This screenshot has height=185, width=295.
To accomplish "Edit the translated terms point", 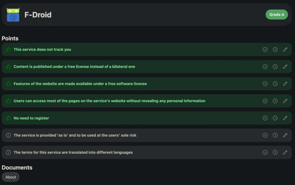I will (x=285, y=152).
